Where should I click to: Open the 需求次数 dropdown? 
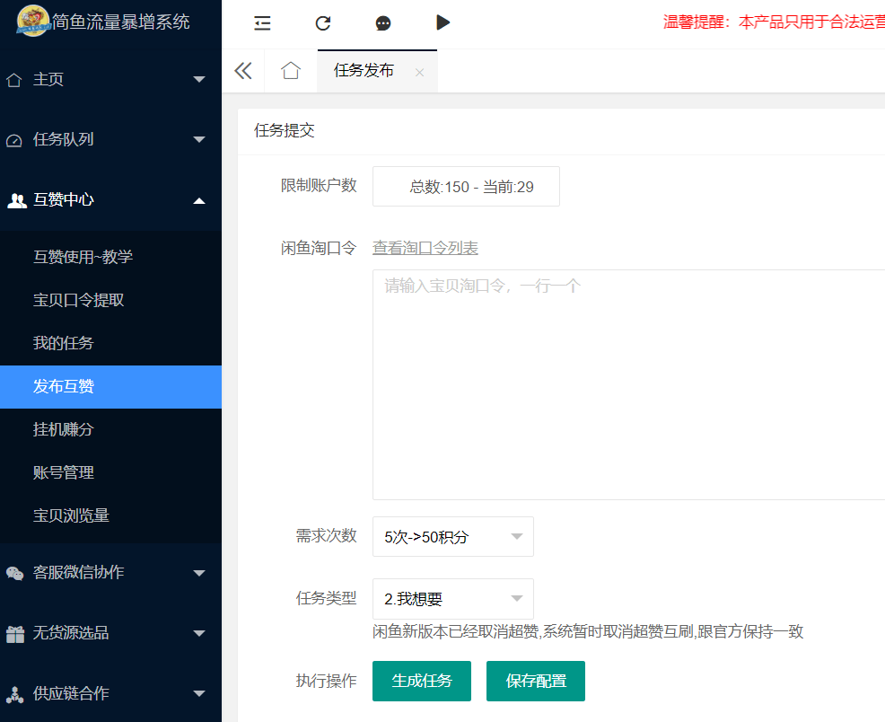click(453, 537)
